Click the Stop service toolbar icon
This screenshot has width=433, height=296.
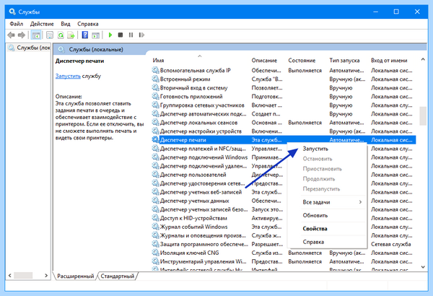coord(121,35)
